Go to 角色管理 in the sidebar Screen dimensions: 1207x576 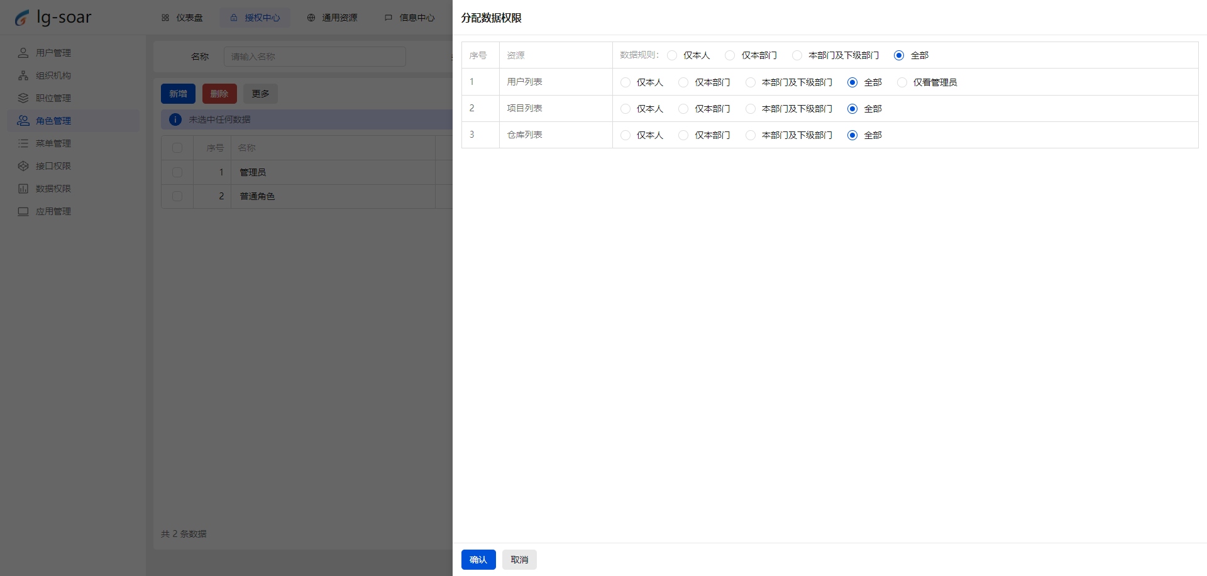73,121
